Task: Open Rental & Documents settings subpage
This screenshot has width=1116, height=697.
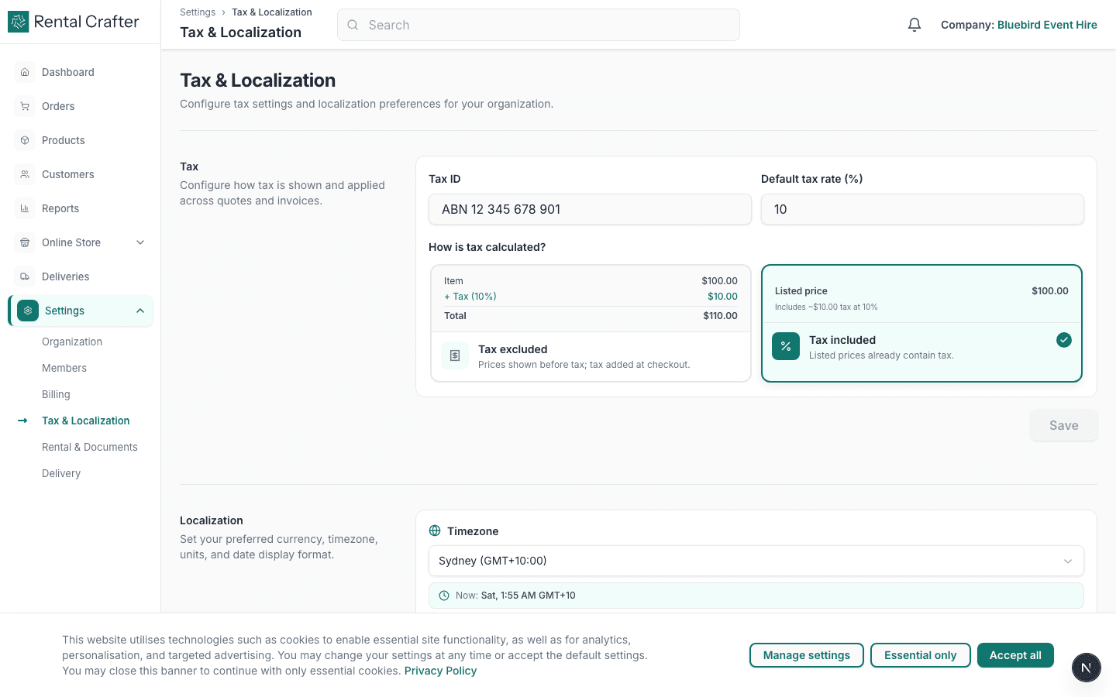Action: tap(90, 447)
